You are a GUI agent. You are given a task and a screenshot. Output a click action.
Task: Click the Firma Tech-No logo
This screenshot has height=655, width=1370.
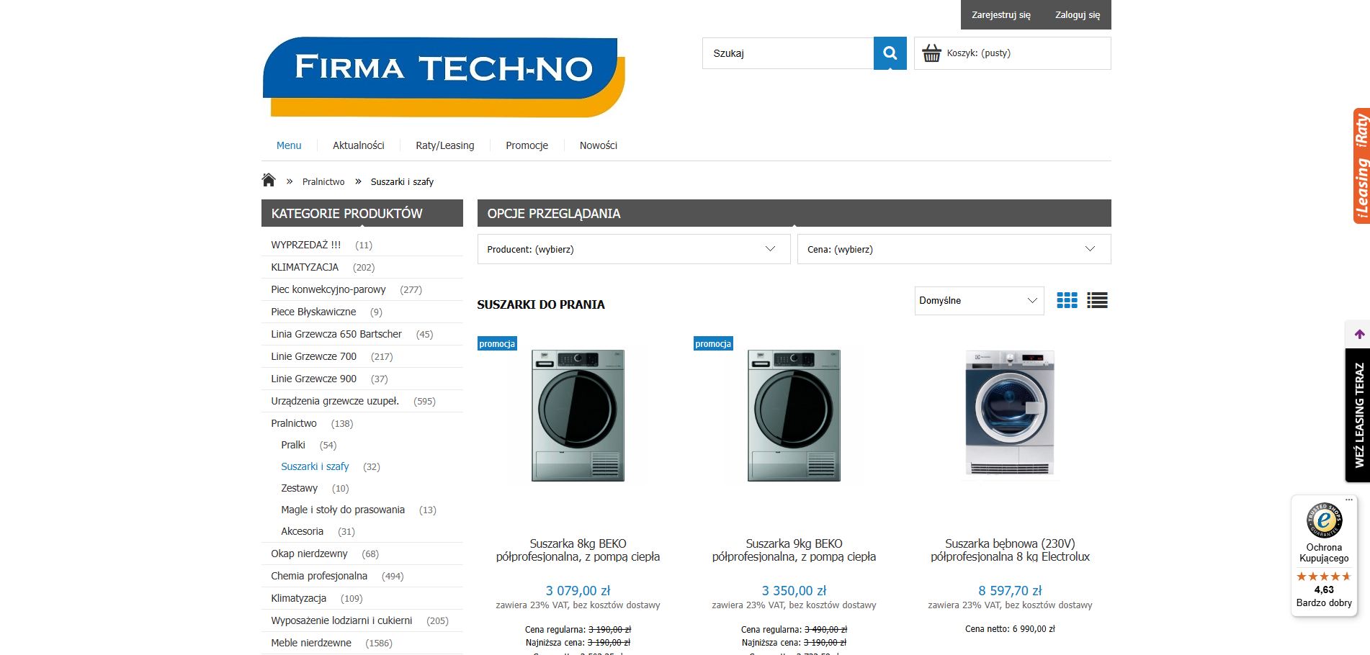(x=444, y=77)
